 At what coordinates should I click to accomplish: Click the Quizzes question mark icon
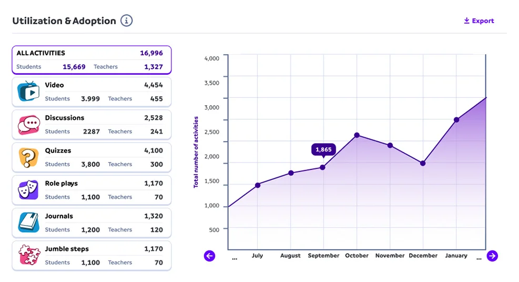[28, 157]
